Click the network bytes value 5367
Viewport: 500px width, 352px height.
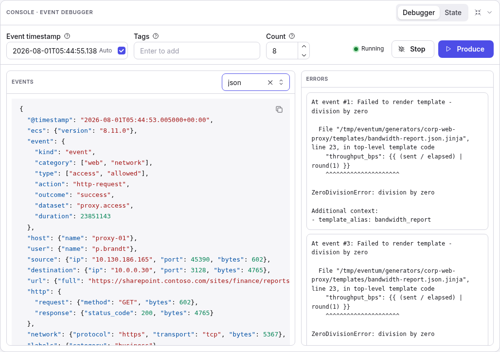click(270, 334)
